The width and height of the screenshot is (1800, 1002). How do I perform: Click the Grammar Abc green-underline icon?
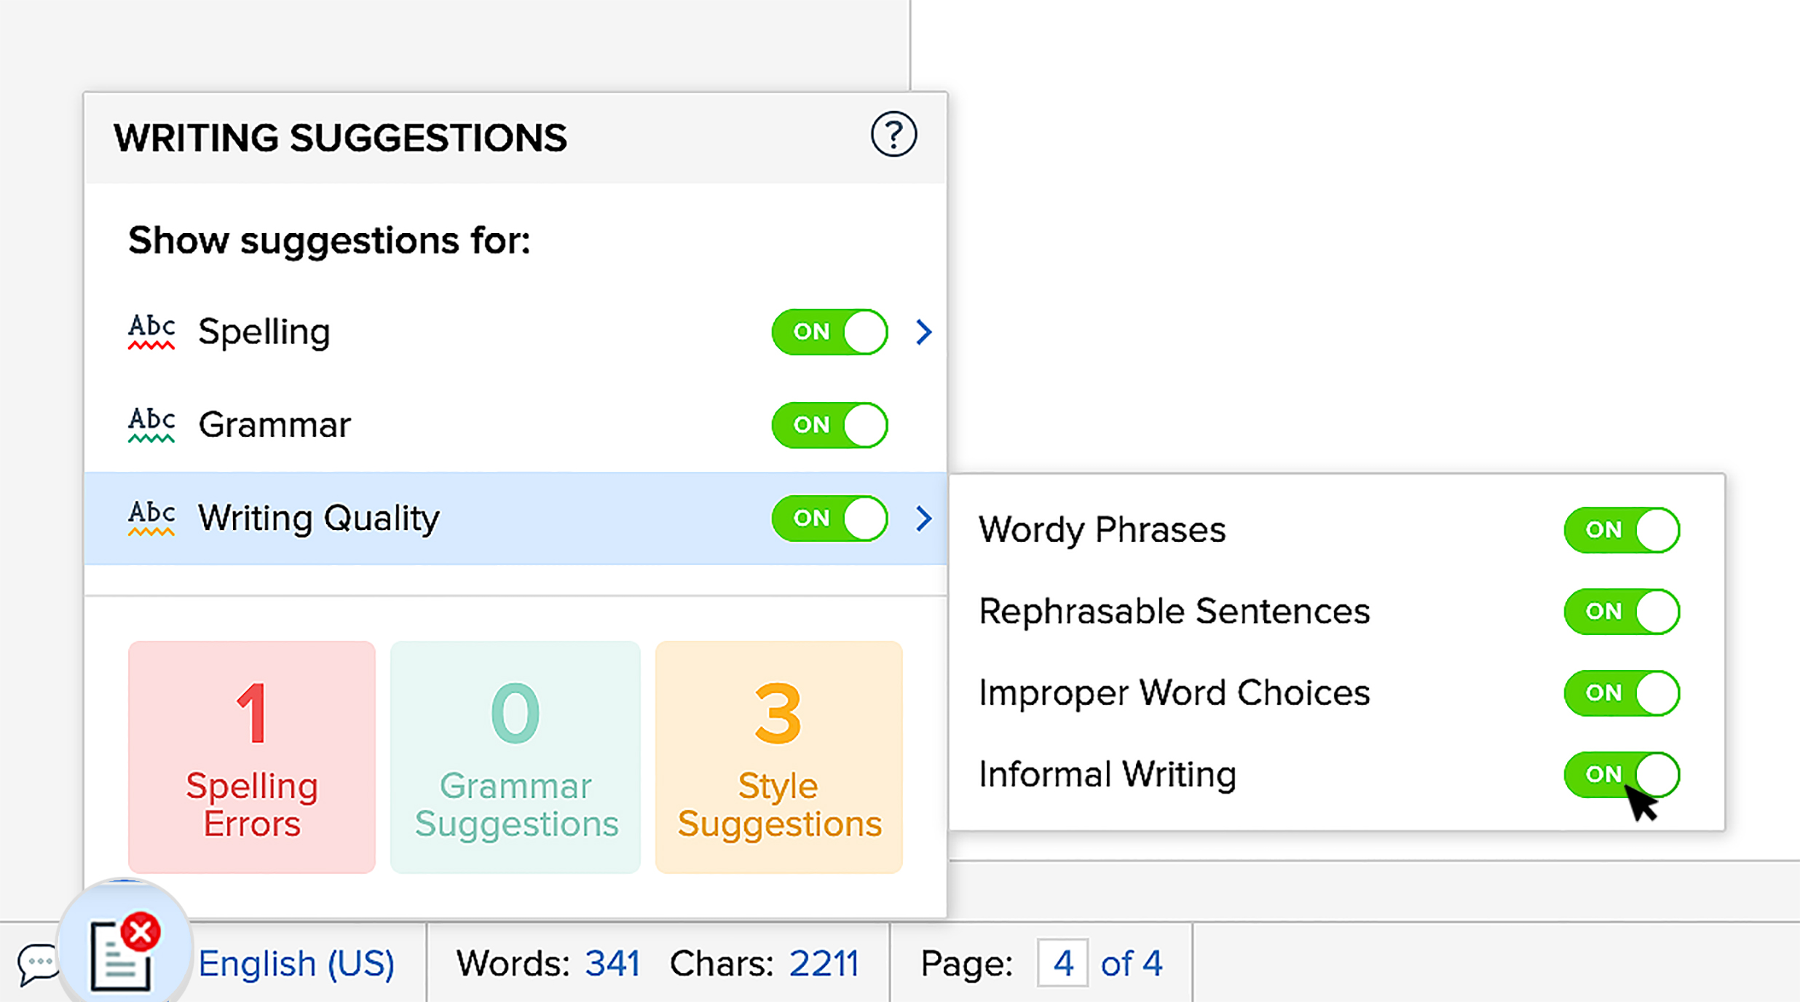[x=151, y=425]
